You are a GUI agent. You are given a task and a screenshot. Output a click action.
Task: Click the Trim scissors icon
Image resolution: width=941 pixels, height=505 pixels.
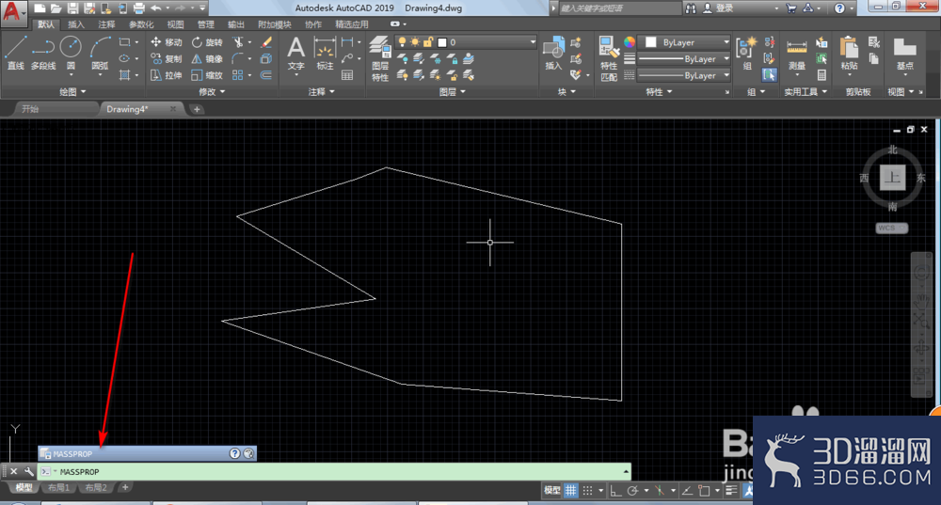(239, 42)
